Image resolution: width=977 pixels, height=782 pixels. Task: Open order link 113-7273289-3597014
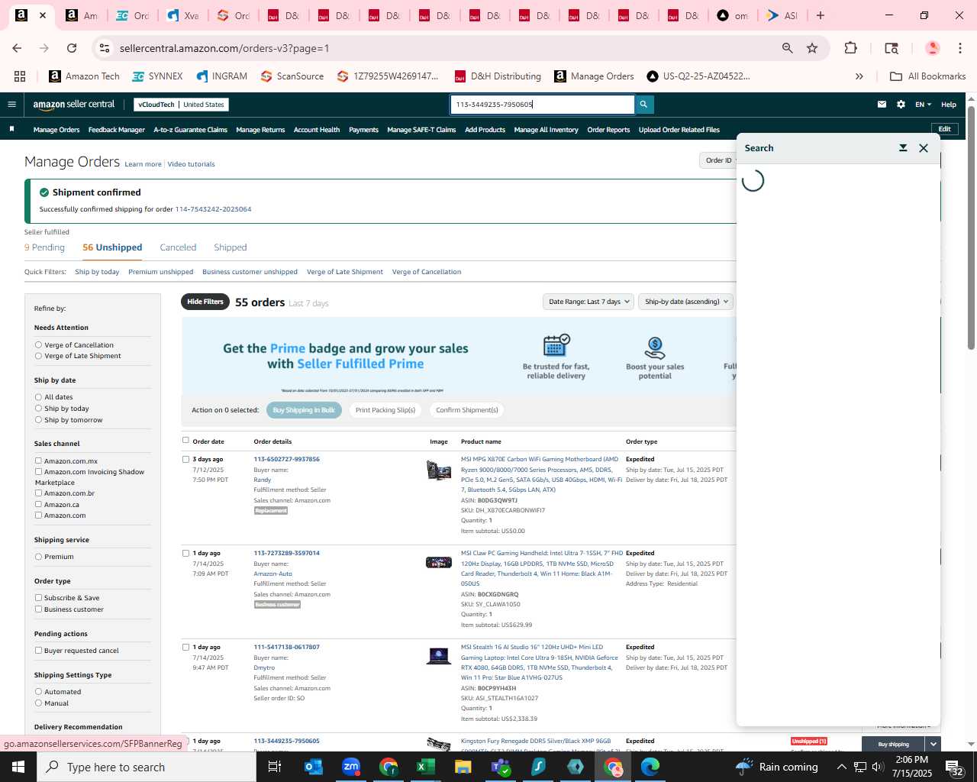[x=287, y=553]
